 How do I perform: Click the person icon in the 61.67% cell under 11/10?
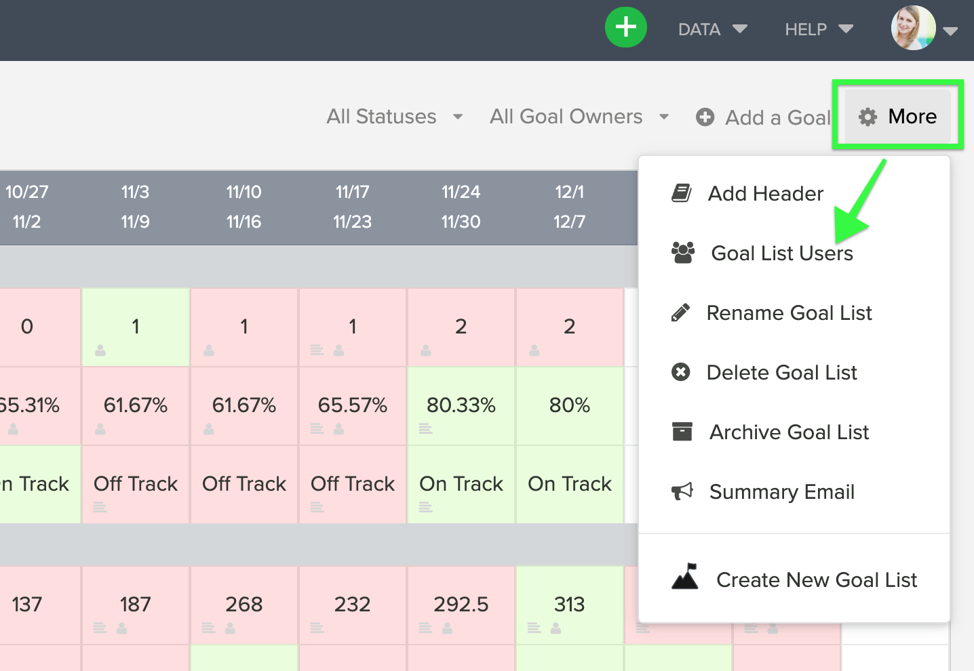click(x=209, y=429)
